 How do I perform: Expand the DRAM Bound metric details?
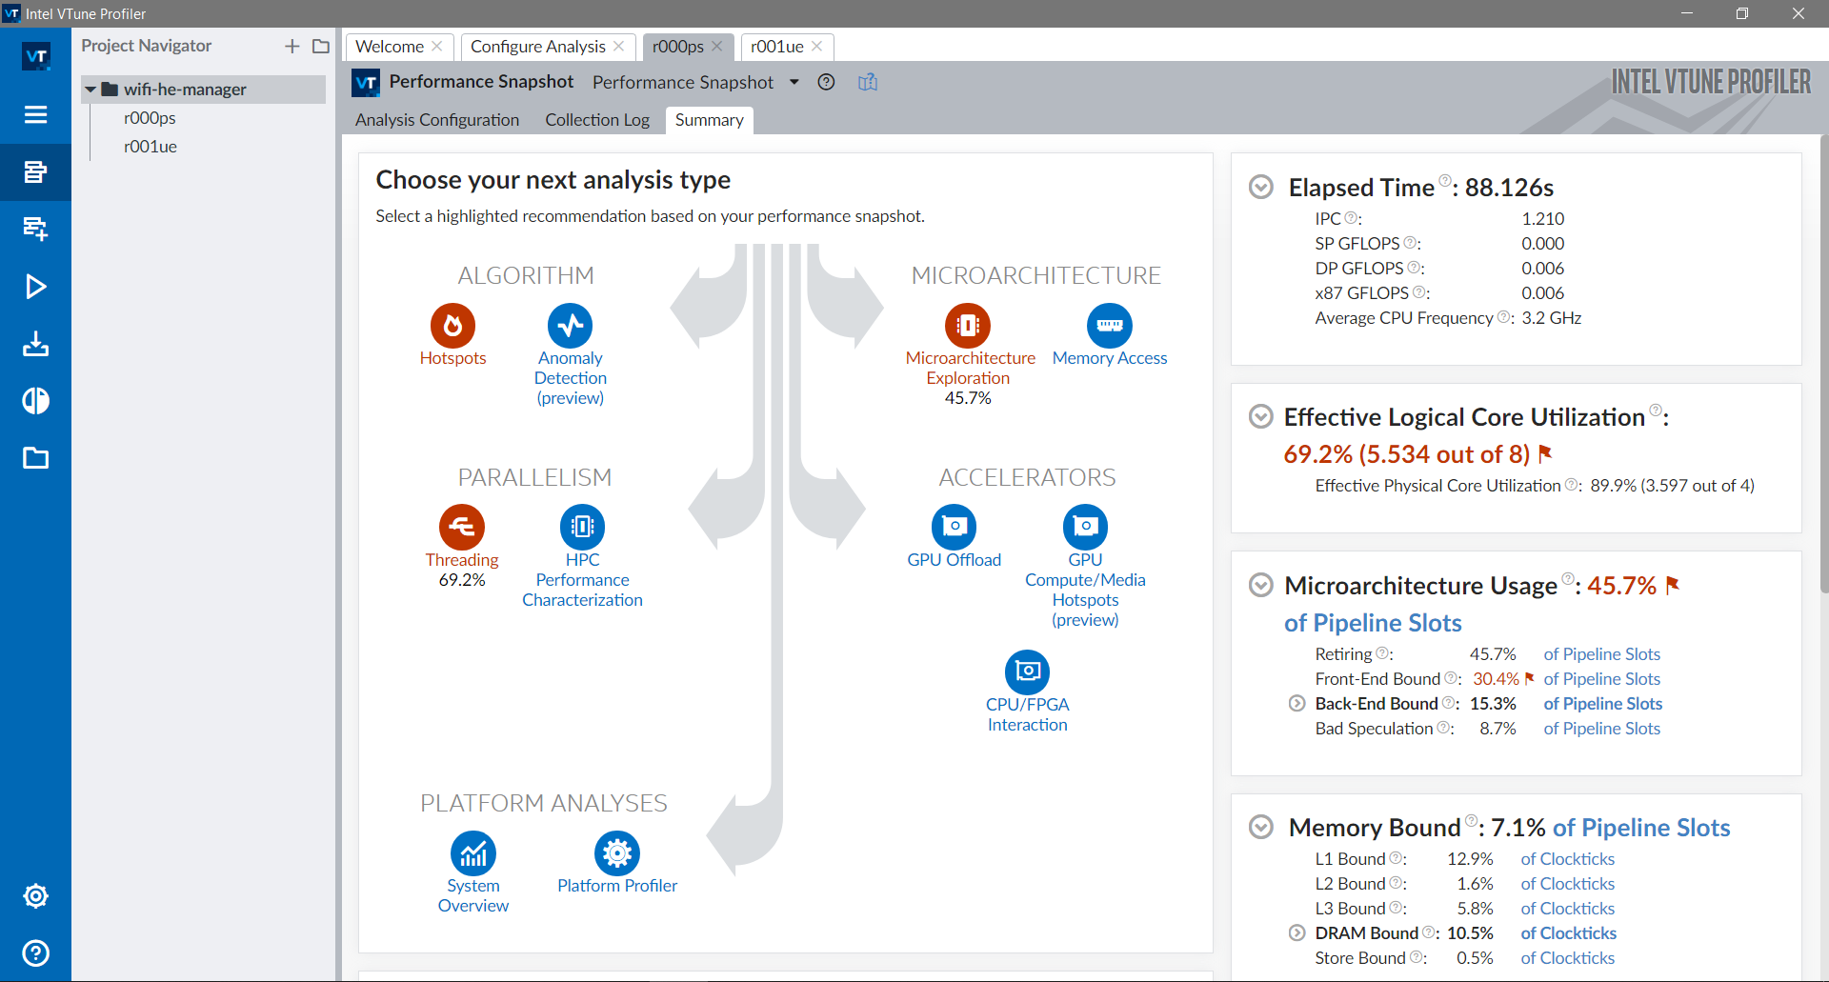coord(1296,932)
